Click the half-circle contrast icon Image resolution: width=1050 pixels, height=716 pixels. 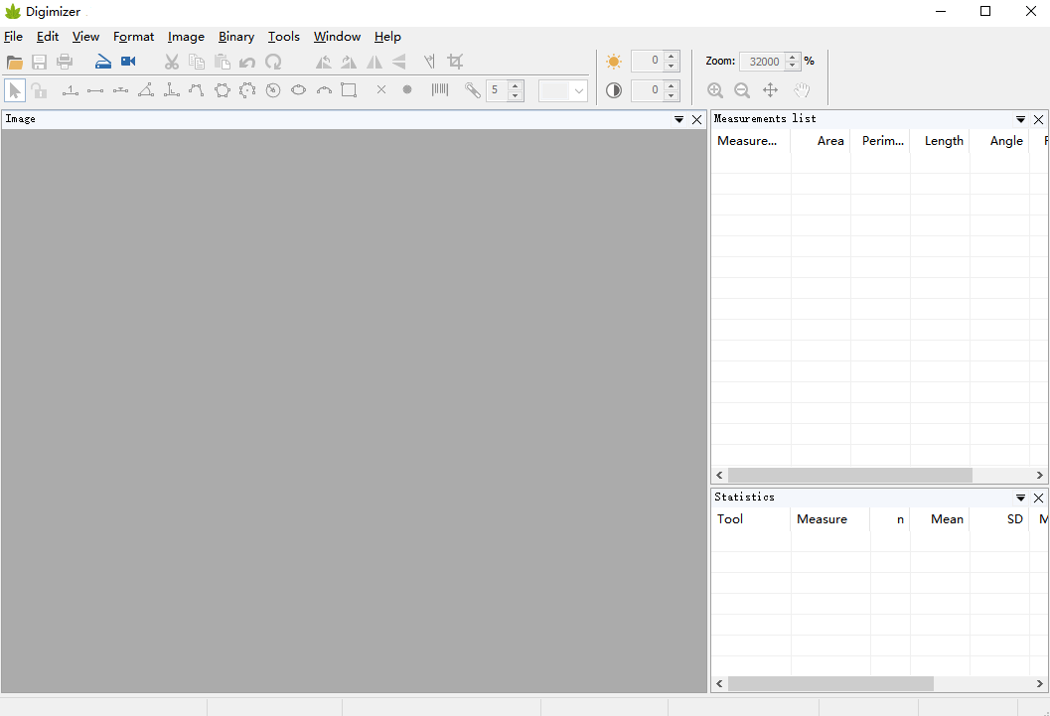(x=613, y=90)
